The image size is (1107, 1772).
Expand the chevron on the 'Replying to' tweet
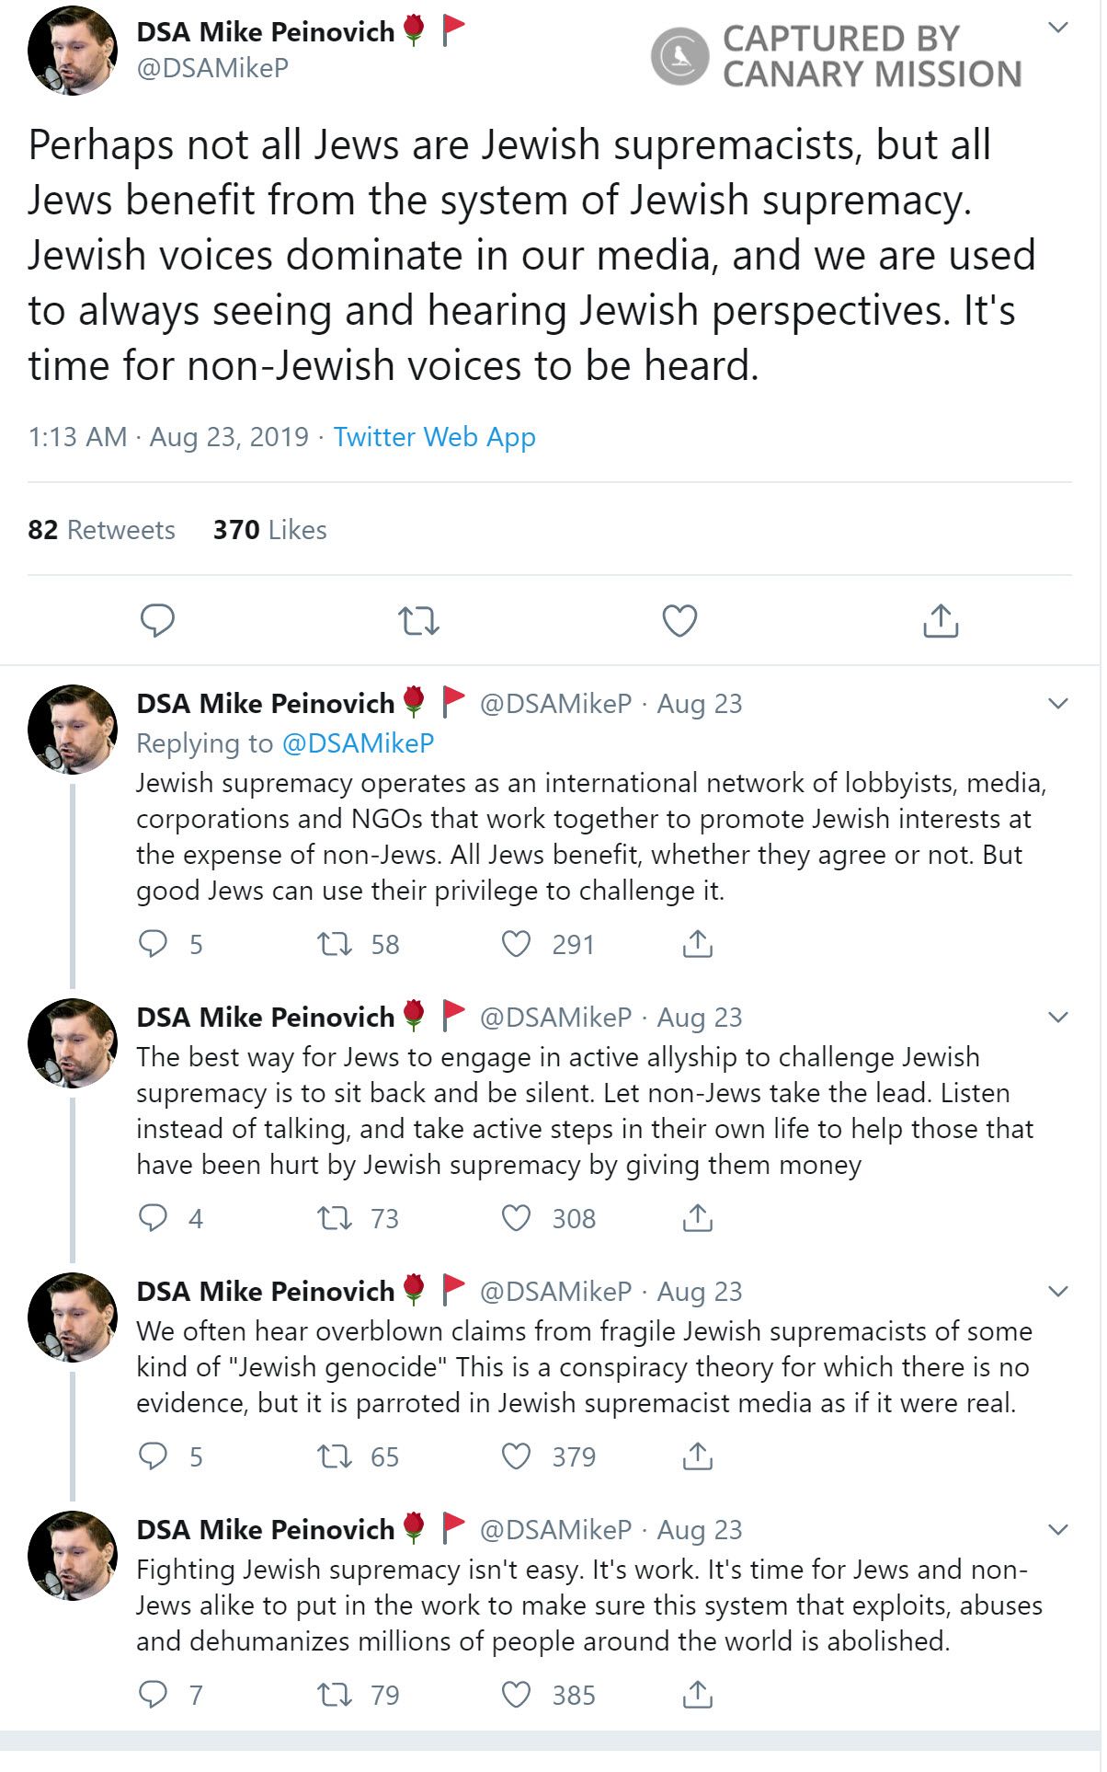pos(1058,704)
